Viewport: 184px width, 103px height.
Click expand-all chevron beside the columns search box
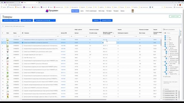[x=163, y=33]
